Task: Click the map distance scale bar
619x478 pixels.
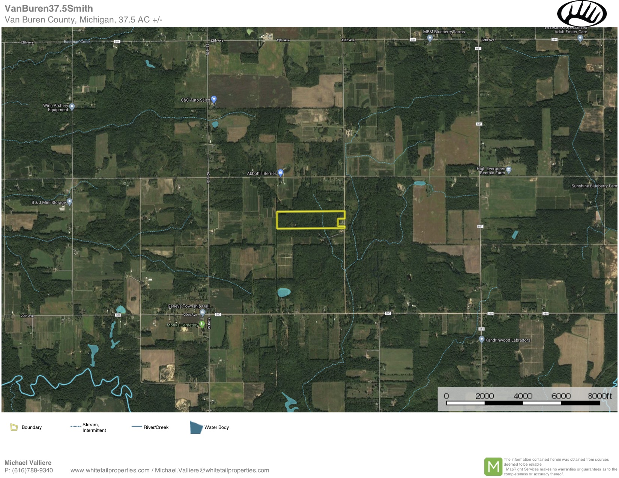Action: [523, 403]
